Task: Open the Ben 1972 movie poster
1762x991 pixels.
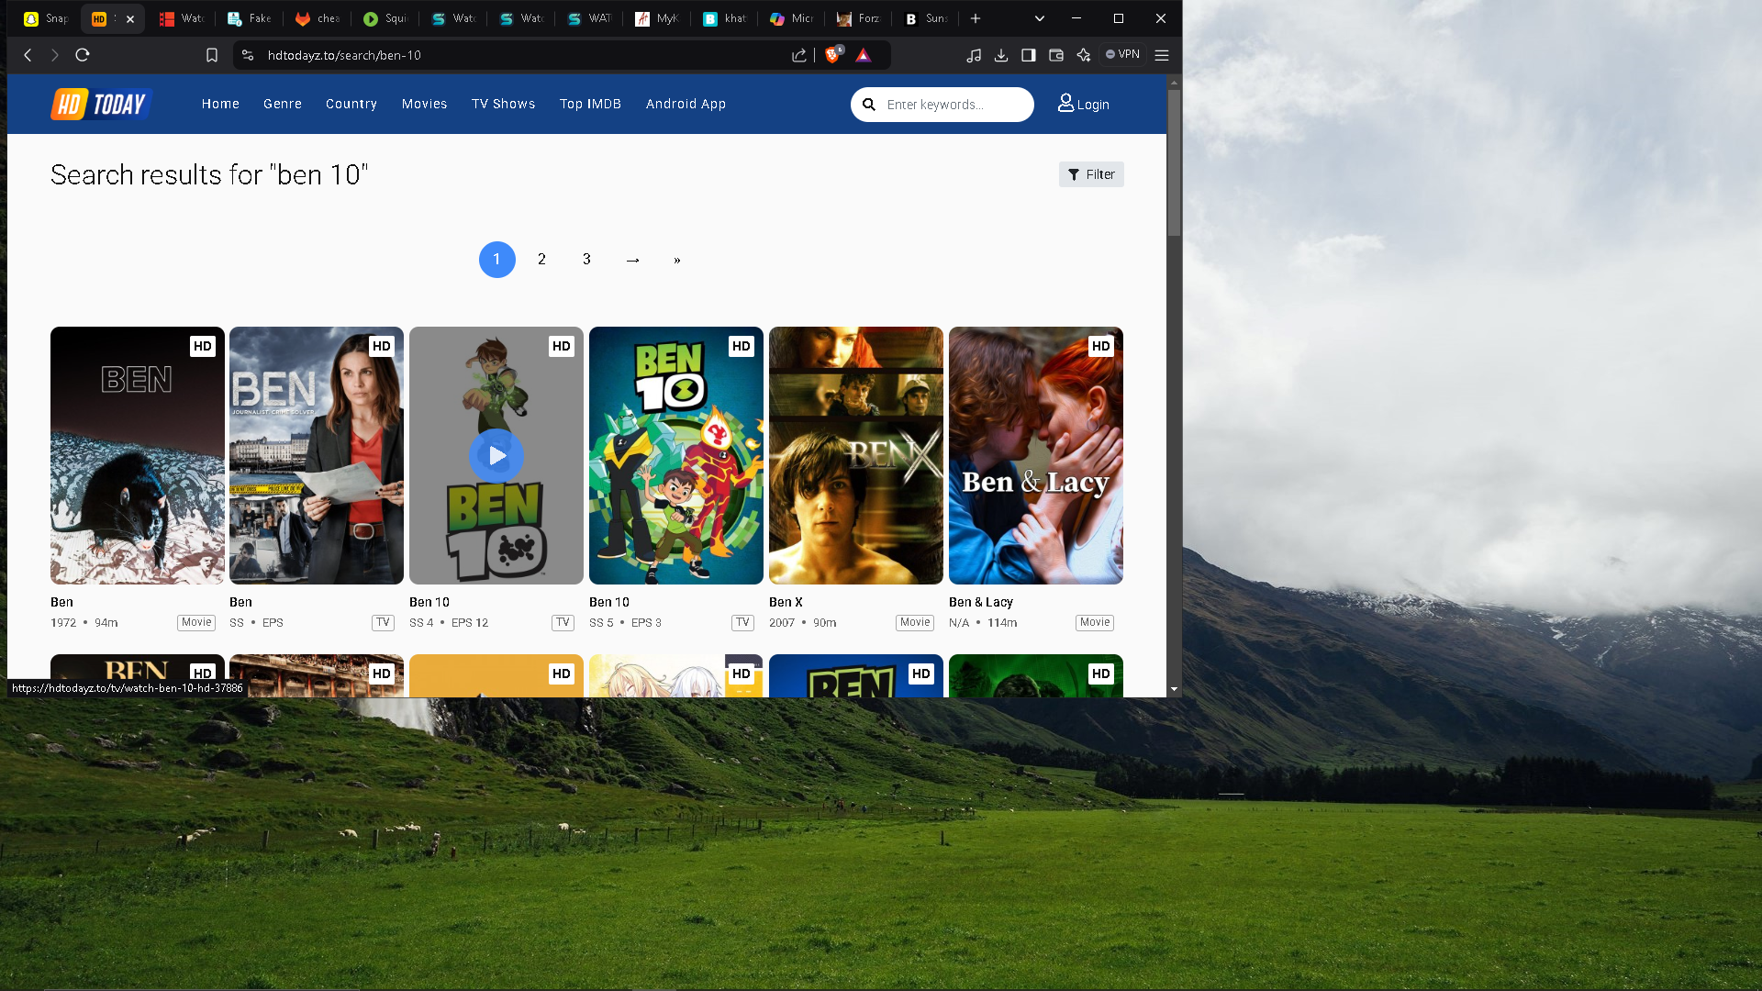Action: pos(138,455)
